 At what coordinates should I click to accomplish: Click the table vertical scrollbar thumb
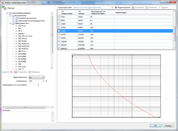[x=174, y=34]
